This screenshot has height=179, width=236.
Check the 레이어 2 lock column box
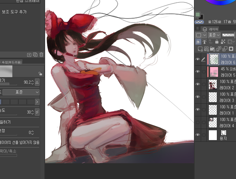coord(204,84)
